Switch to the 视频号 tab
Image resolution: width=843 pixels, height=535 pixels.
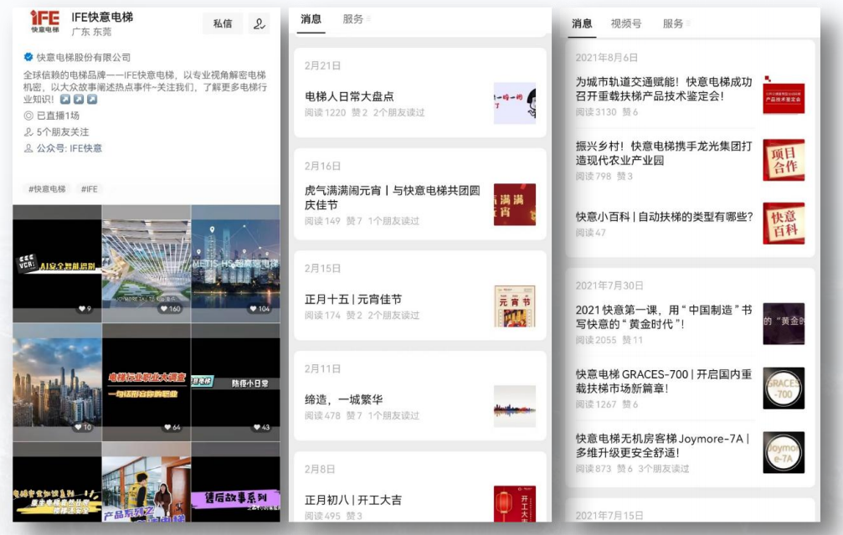[626, 23]
